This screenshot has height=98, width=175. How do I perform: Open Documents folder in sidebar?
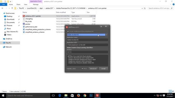(11, 22)
